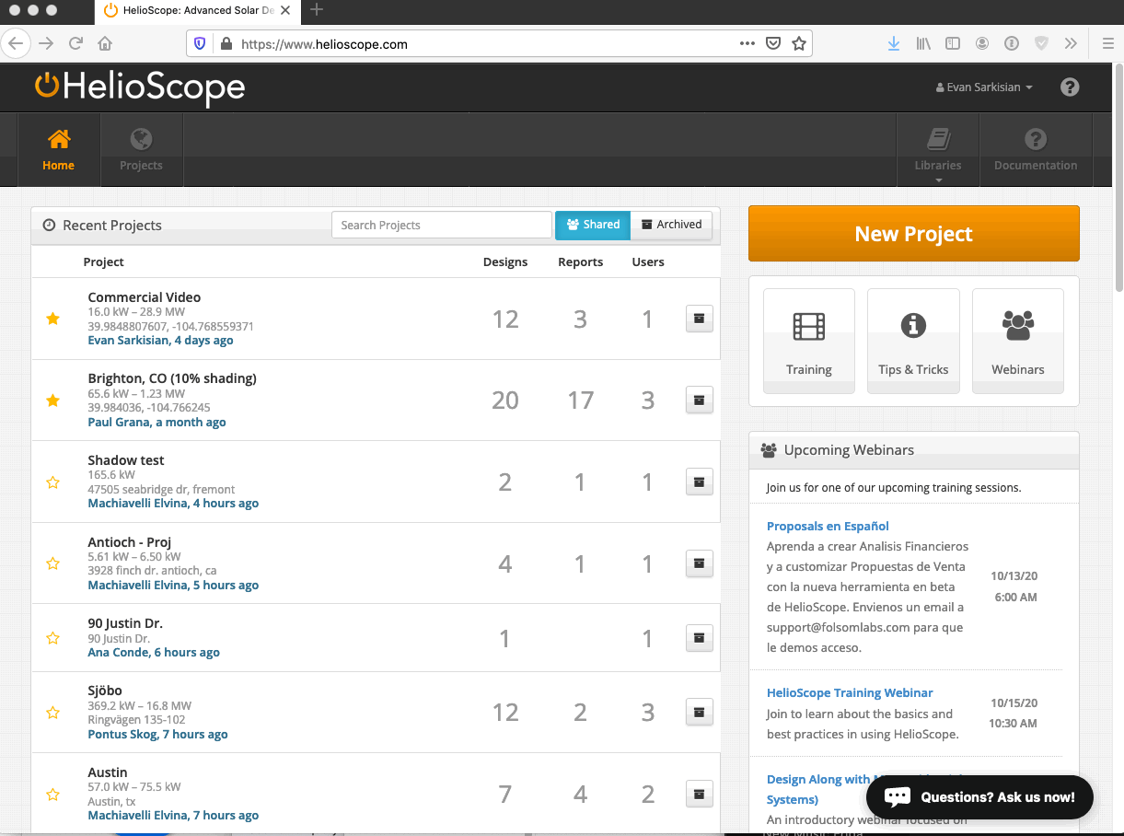Open the HelioScope Training Webinar link
The height and width of the screenshot is (836, 1124).
850,692
